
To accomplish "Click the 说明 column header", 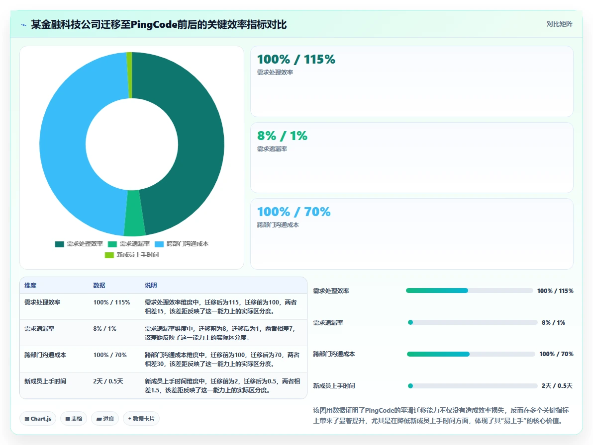I will point(151,286).
